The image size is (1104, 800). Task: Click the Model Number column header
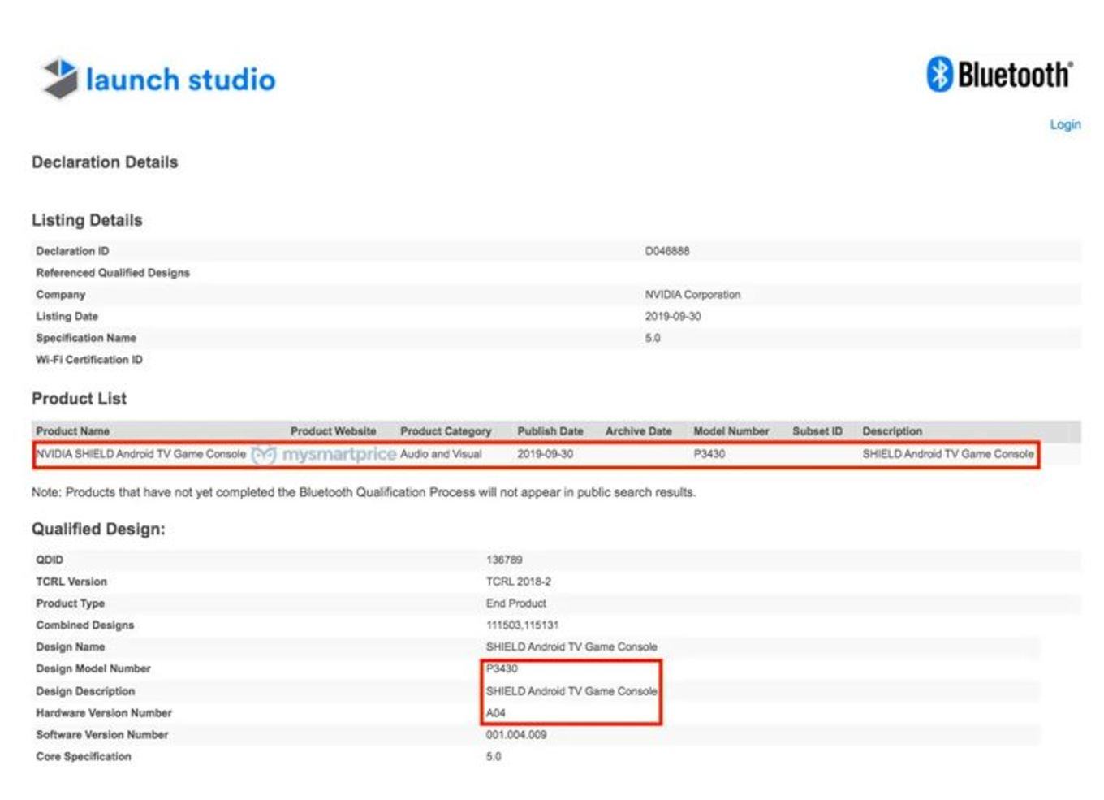click(731, 431)
